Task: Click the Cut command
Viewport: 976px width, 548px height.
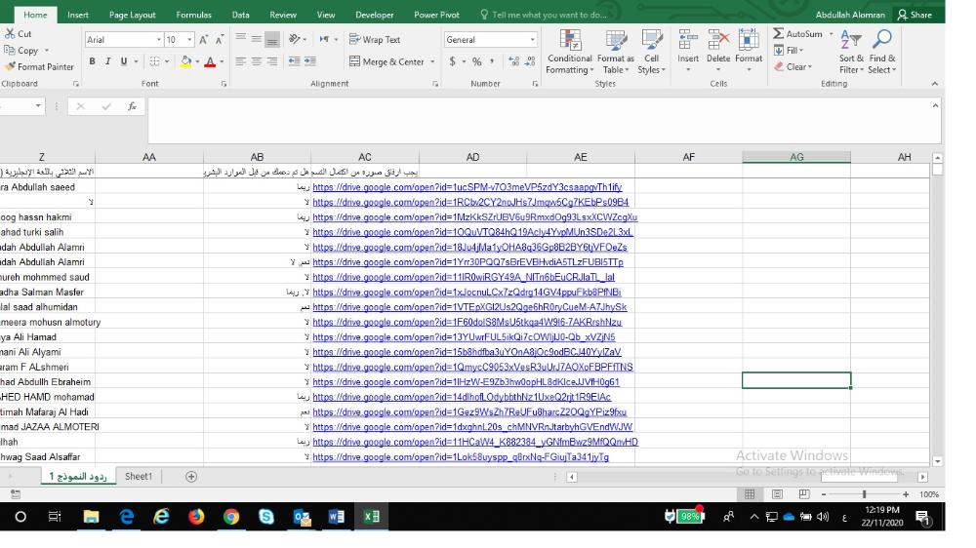Action: tap(18, 33)
